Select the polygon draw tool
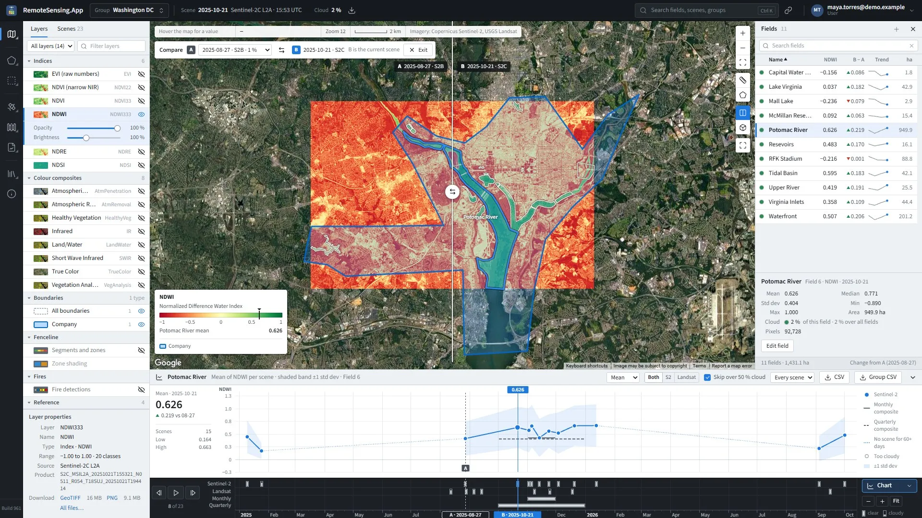The image size is (922, 518). (742, 95)
